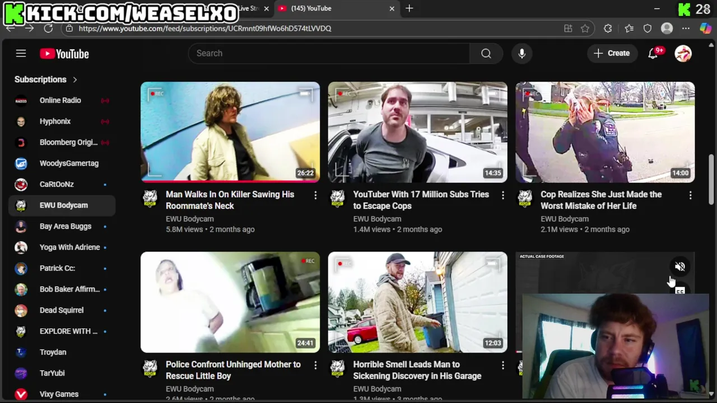
Task: Open the split screen icon in address bar
Action: click(x=568, y=28)
